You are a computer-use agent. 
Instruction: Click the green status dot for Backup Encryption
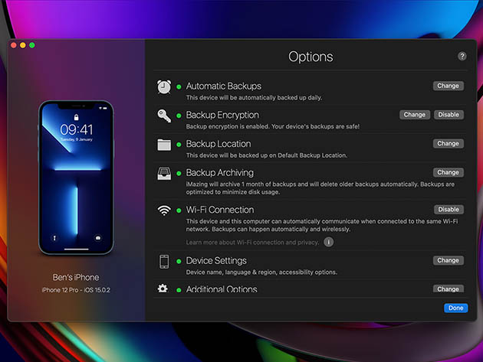(179, 116)
